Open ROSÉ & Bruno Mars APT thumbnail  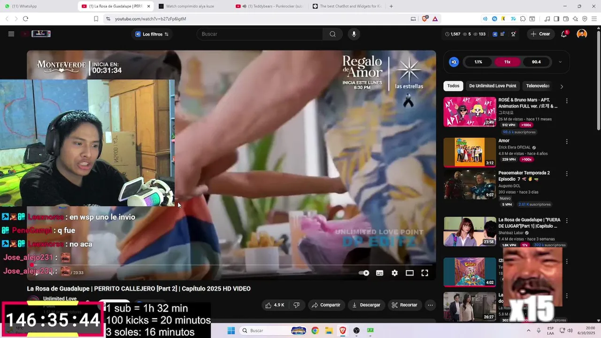click(x=470, y=112)
